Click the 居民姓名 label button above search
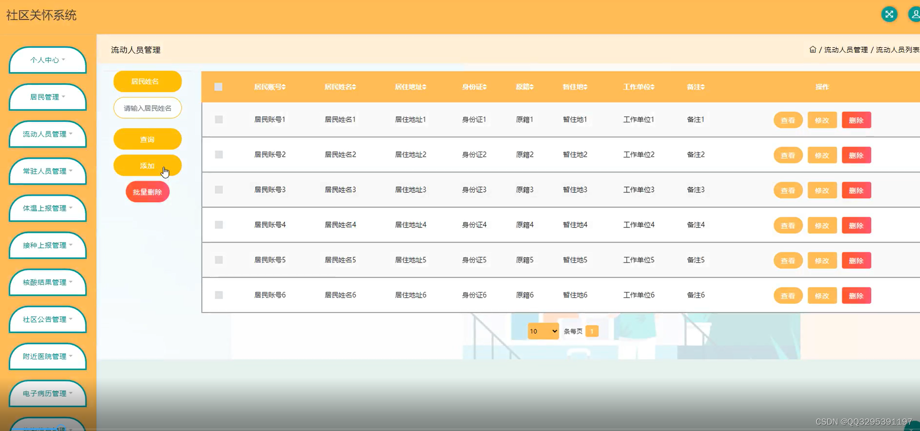 (x=148, y=81)
